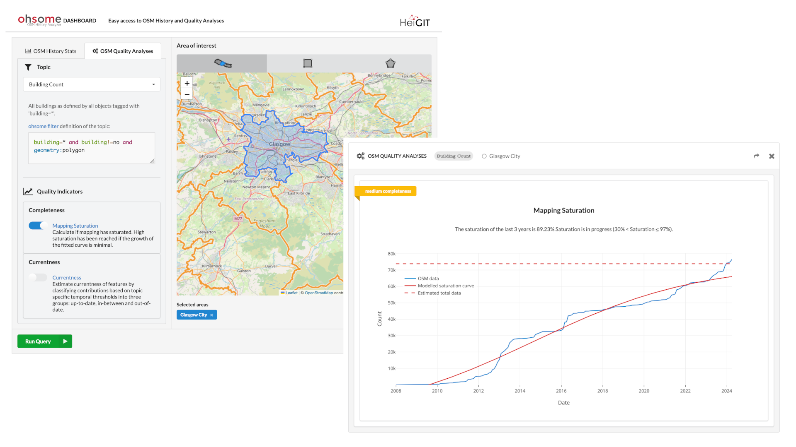The height and width of the screenshot is (447, 796).
Task: Click the Currentness section heading
Action: coord(44,262)
